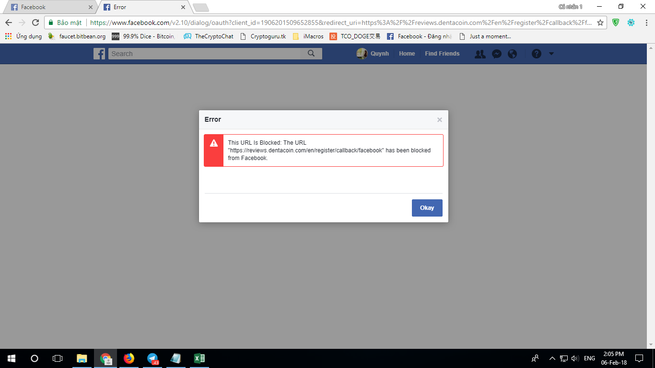Open volume control icon
655x368 pixels.
[x=575, y=358]
